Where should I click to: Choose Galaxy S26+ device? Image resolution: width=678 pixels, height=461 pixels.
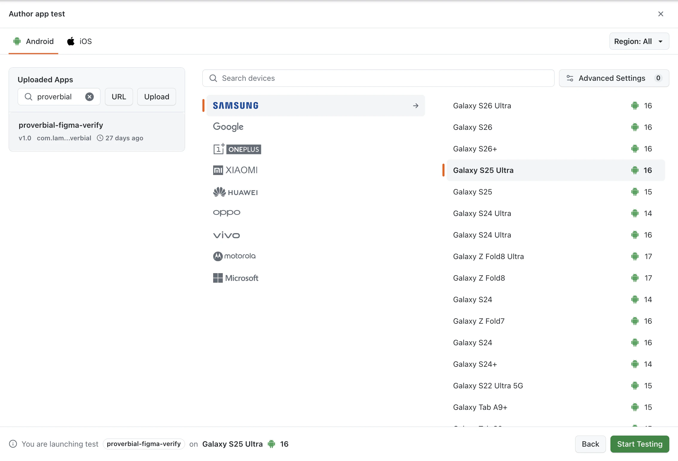tap(556, 149)
